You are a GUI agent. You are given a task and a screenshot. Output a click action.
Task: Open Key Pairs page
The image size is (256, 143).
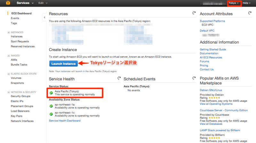click(17, 116)
